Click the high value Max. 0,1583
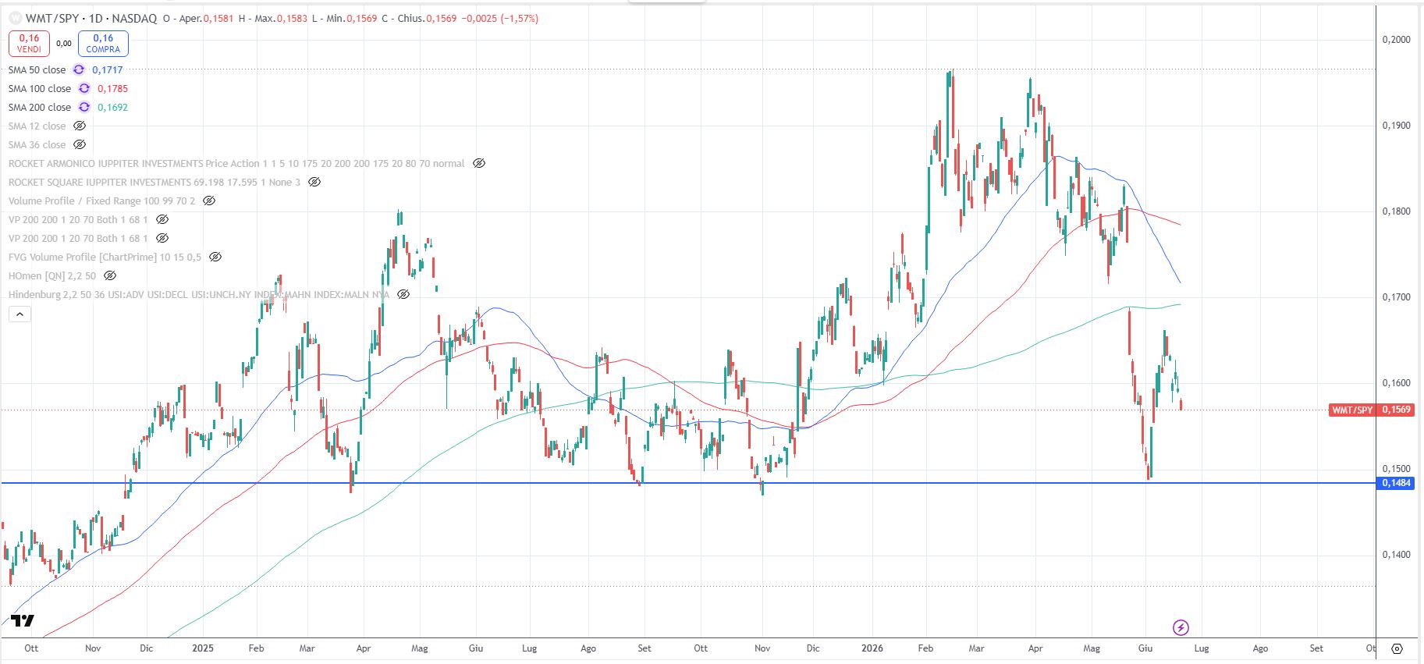 [x=281, y=18]
